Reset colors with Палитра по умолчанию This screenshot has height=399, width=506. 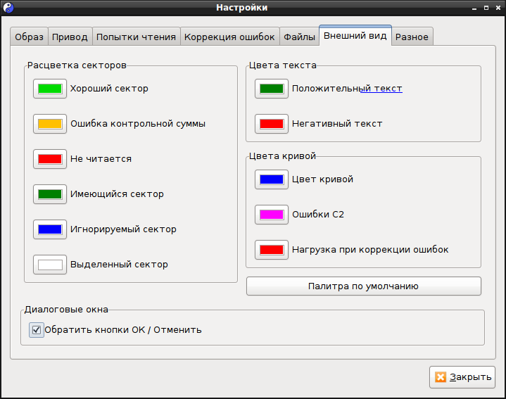pyautogui.click(x=364, y=286)
